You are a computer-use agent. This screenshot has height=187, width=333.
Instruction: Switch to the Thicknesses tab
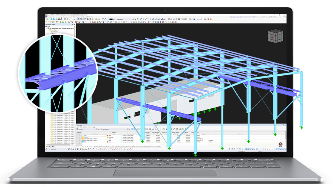click(x=102, y=147)
